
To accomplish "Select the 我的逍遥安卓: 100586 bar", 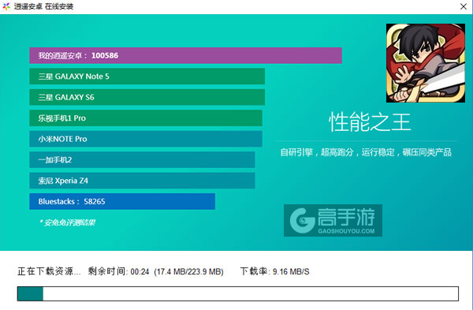I will pyautogui.click(x=185, y=55).
